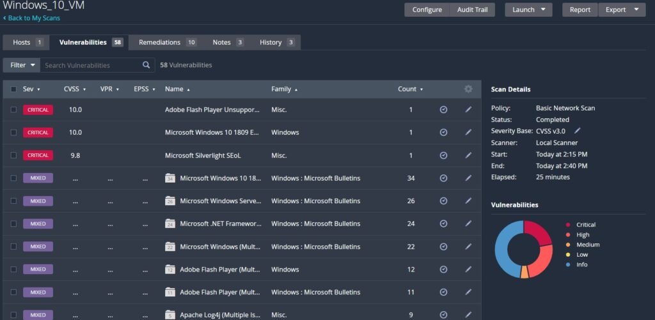Open the Filter dropdown
Image resolution: width=655 pixels, height=320 pixels.
coord(22,65)
